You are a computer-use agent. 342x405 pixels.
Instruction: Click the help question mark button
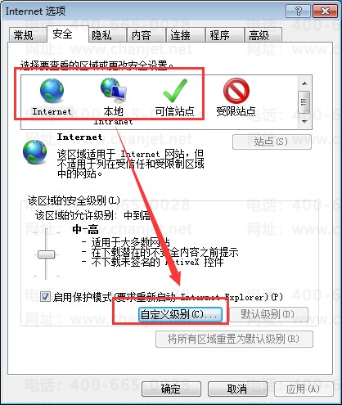tap(298, 11)
